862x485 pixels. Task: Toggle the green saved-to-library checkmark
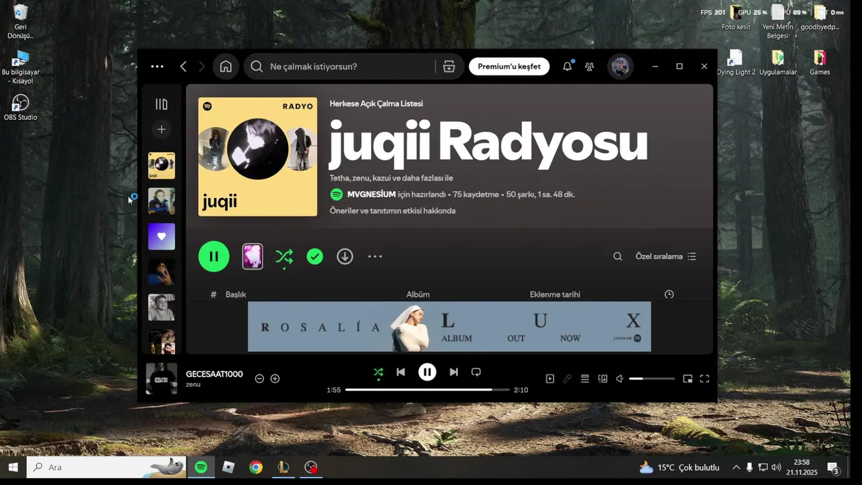click(314, 257)
